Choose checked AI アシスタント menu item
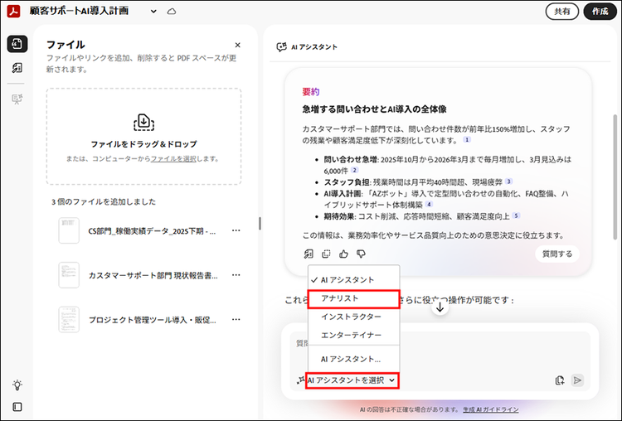This screenshot has width=622, height=421. click(x=353, y=280)
